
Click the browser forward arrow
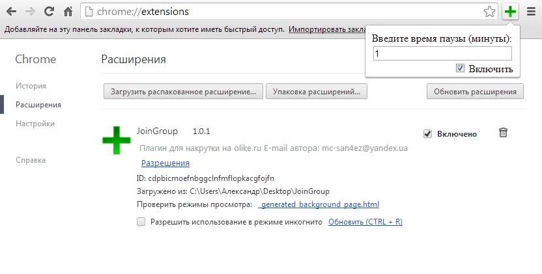(x=30, y=11)
